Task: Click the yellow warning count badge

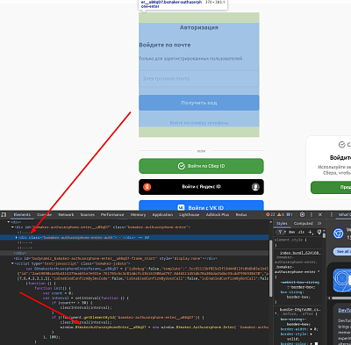Action: click(281, 214)
